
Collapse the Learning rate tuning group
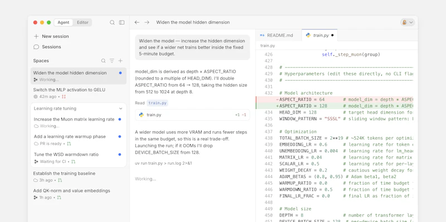pos(120,108)
